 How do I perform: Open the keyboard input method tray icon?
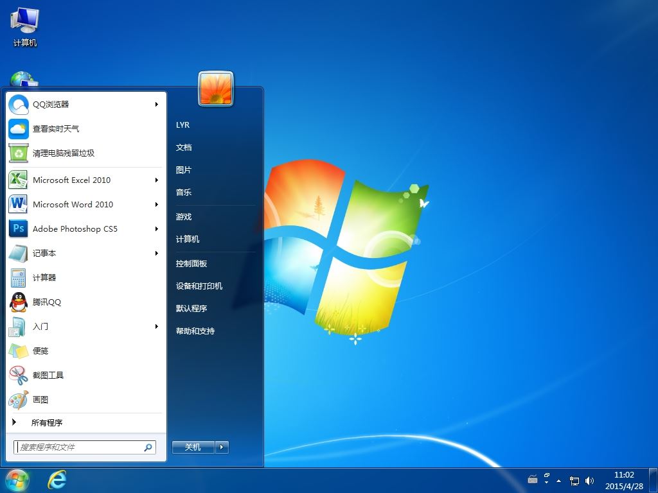(533, 479)
